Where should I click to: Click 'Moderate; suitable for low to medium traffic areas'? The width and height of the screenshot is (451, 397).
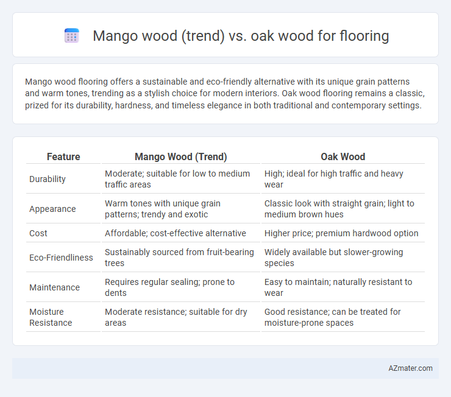click(x=177, y=179)
